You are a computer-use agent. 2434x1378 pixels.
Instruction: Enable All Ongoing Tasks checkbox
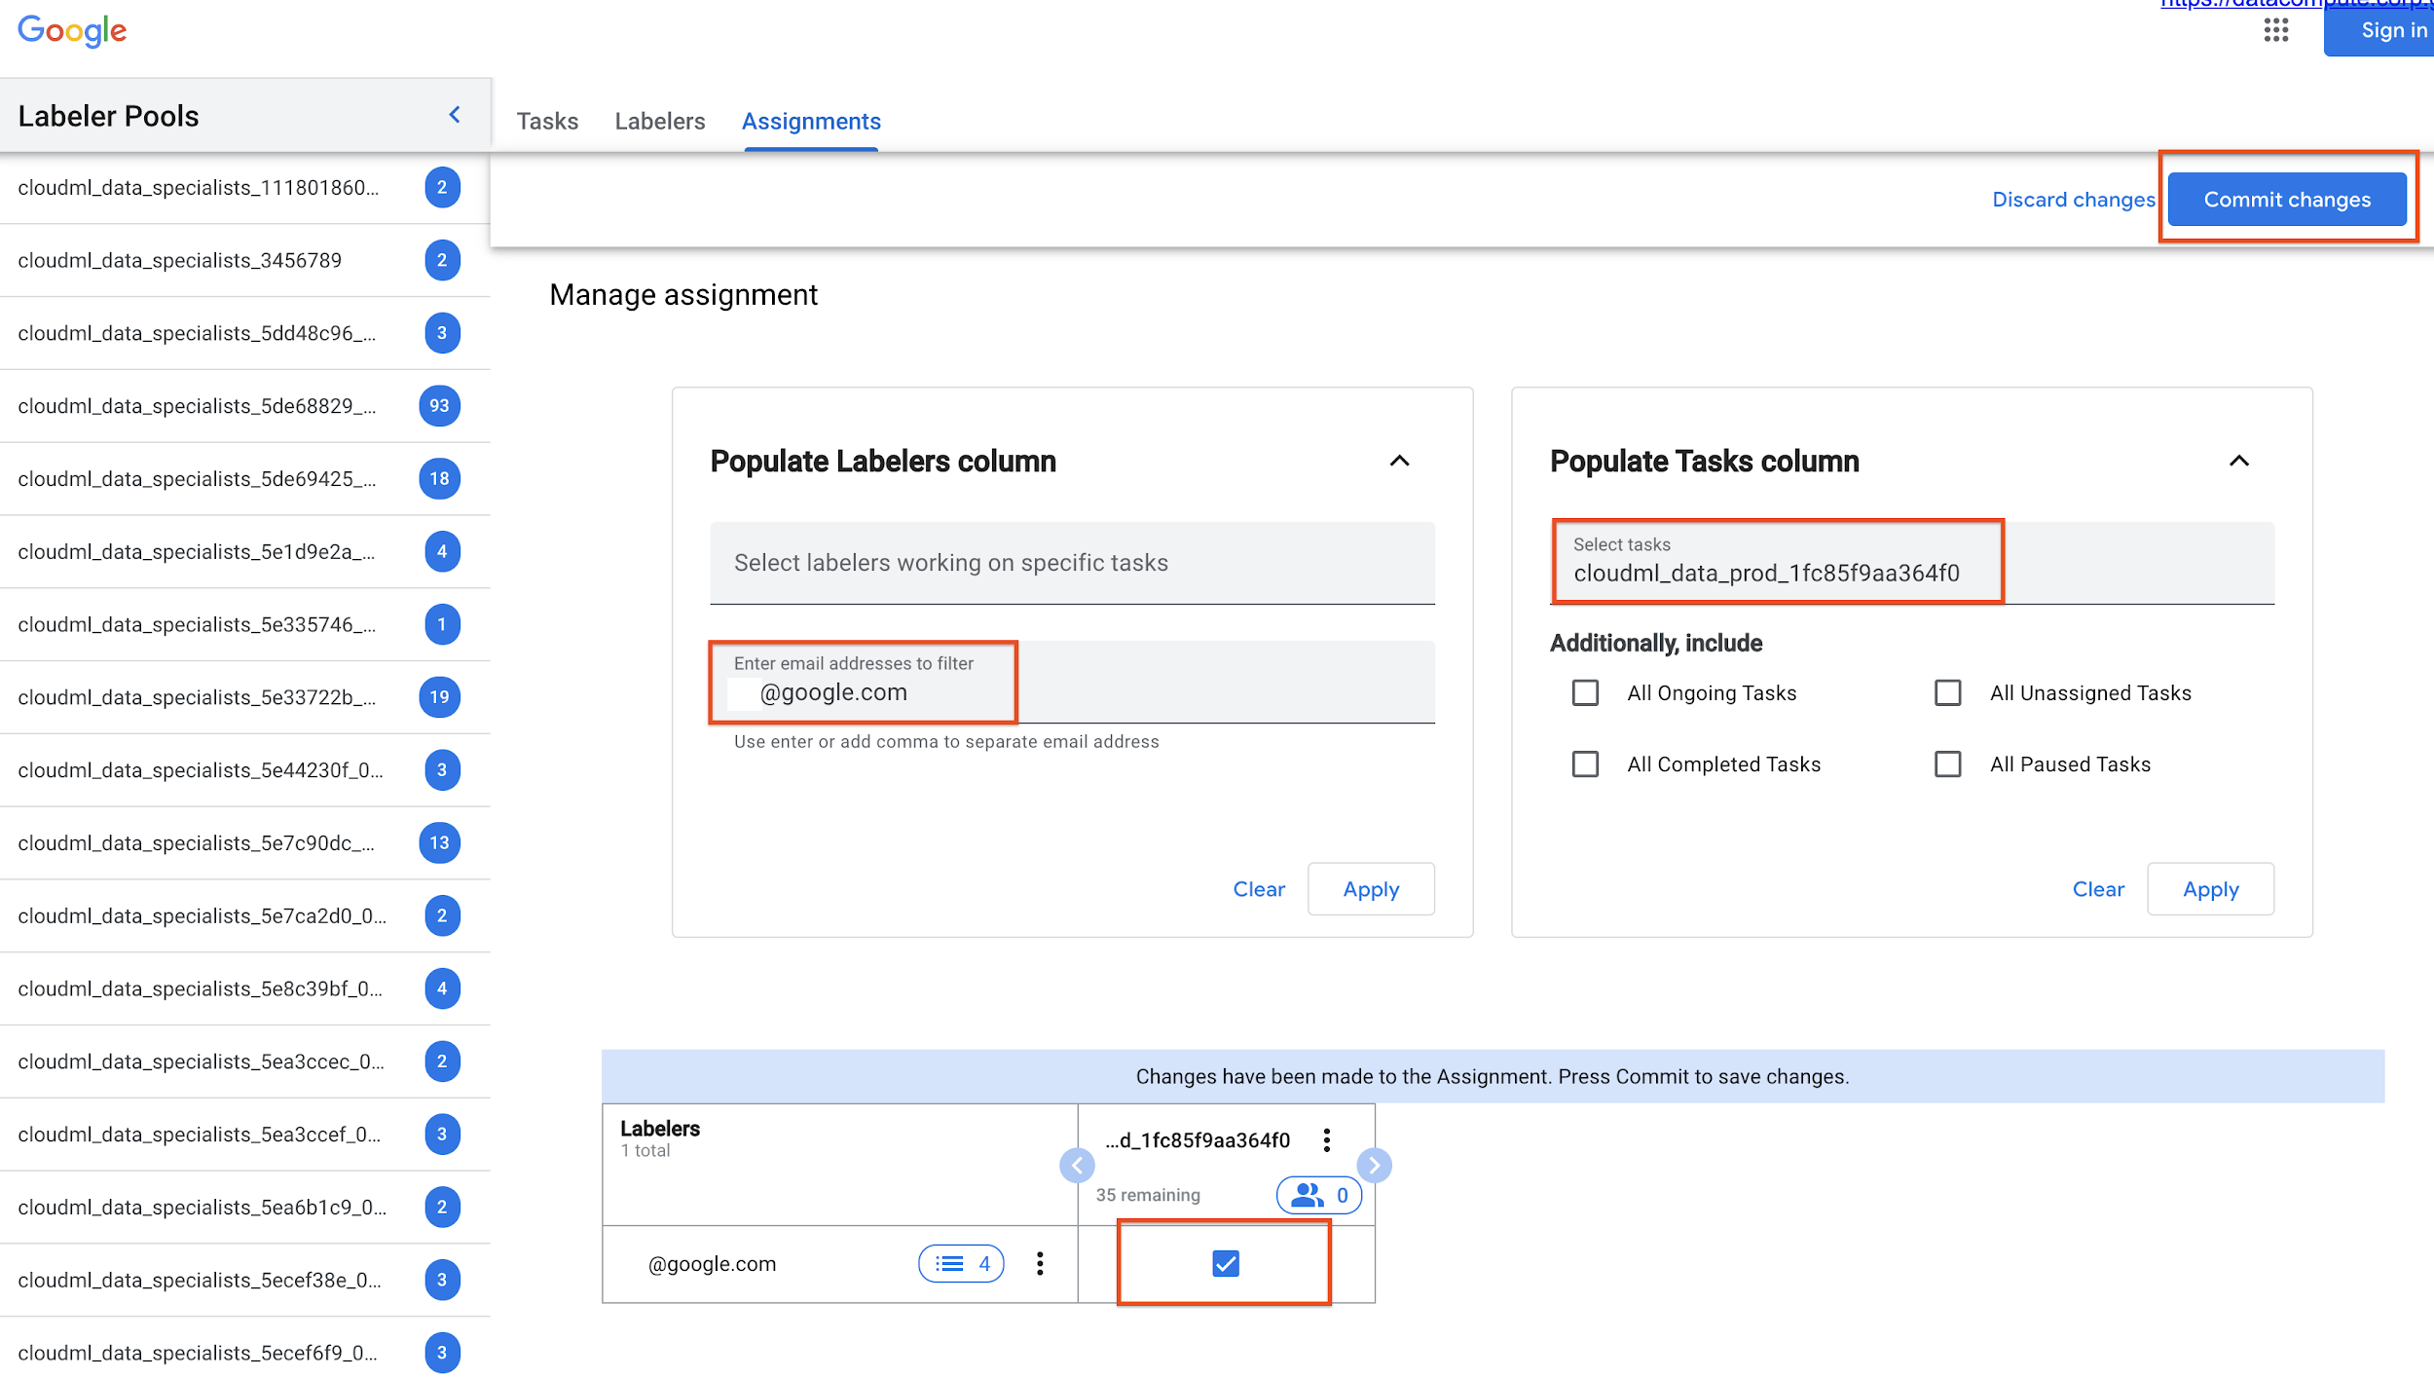coord(1585,690)
